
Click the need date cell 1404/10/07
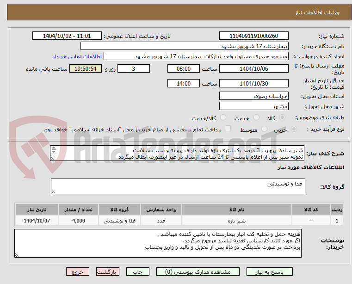37,221
